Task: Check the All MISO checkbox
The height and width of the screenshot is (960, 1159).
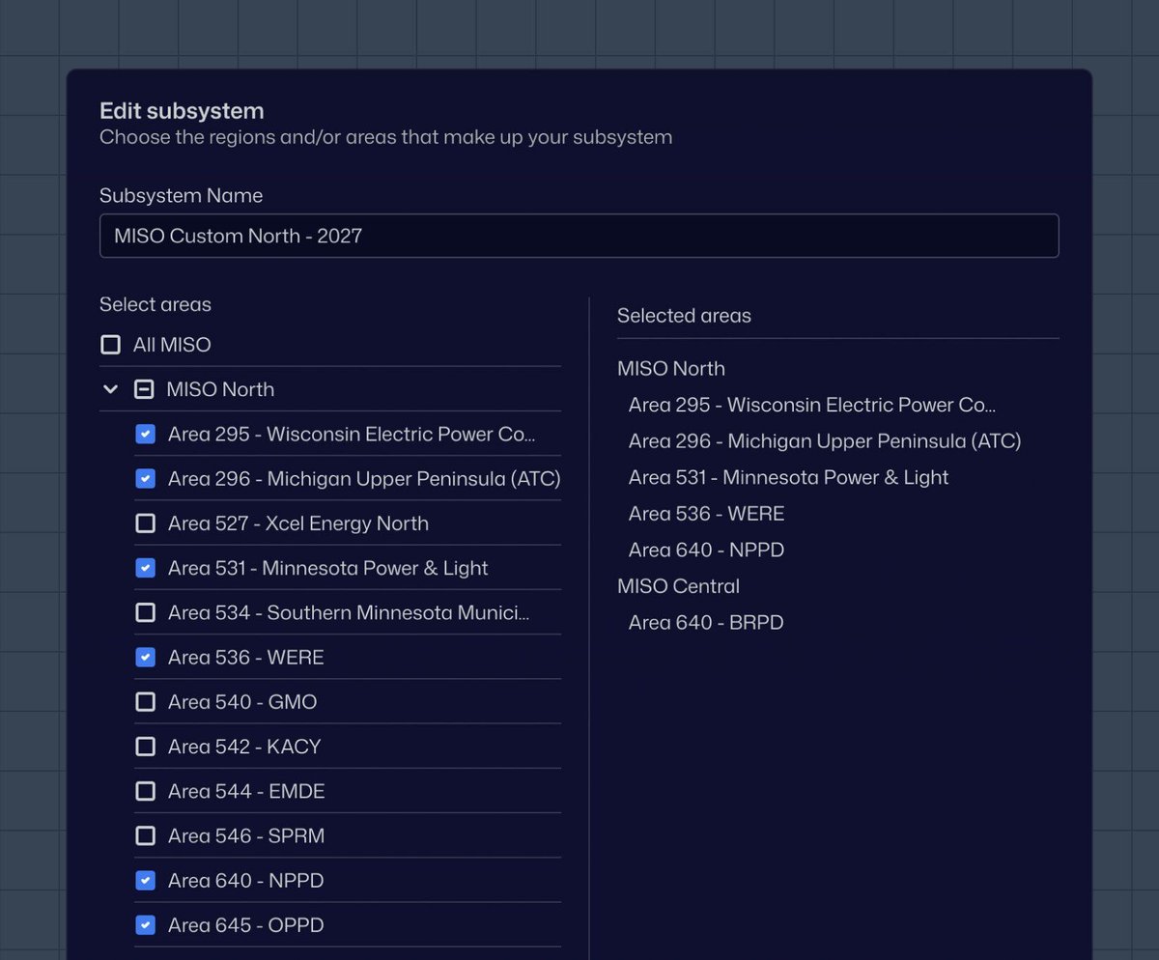Action: point(111,345)
